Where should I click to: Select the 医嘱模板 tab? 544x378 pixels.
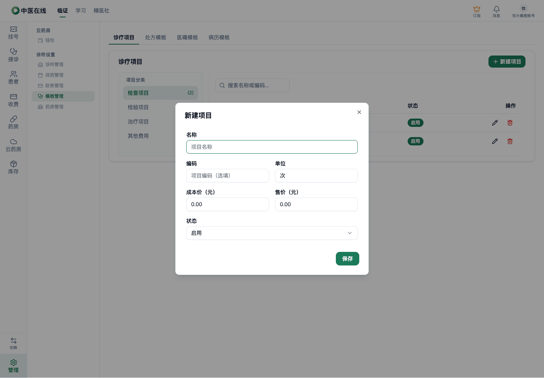tap(187, 37)
